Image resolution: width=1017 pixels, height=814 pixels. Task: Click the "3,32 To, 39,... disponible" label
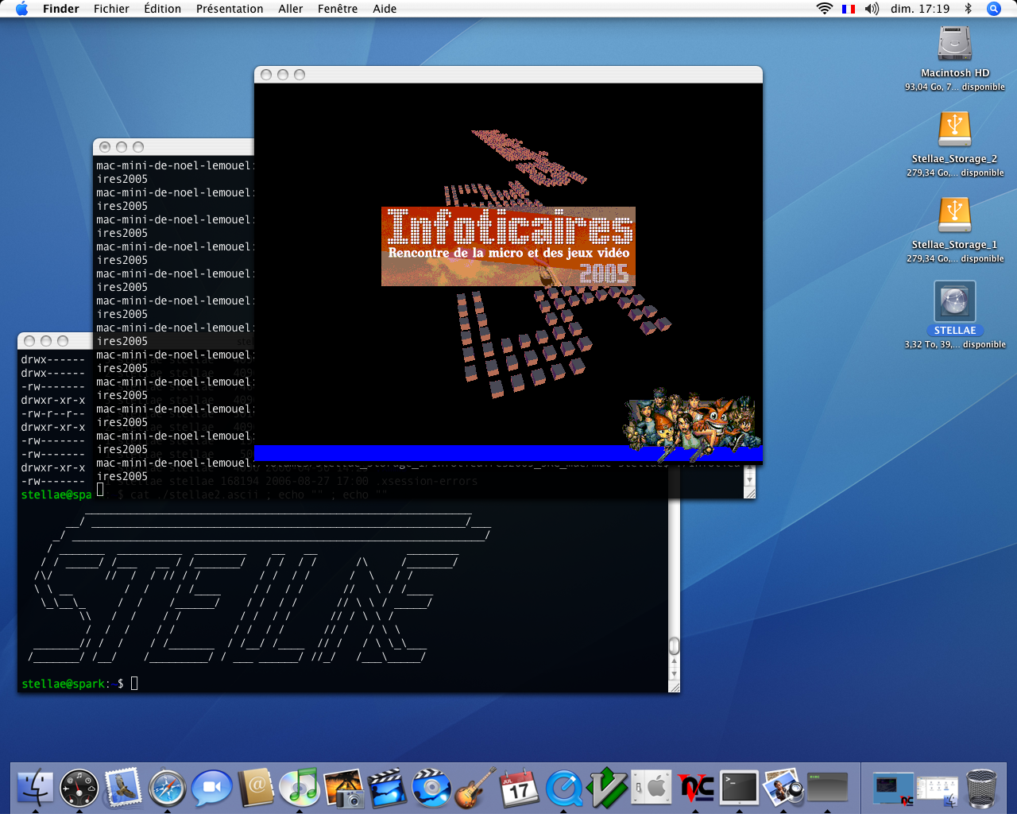[954, 344]
